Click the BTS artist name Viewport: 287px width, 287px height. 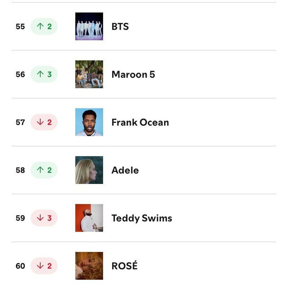[120, 26]
